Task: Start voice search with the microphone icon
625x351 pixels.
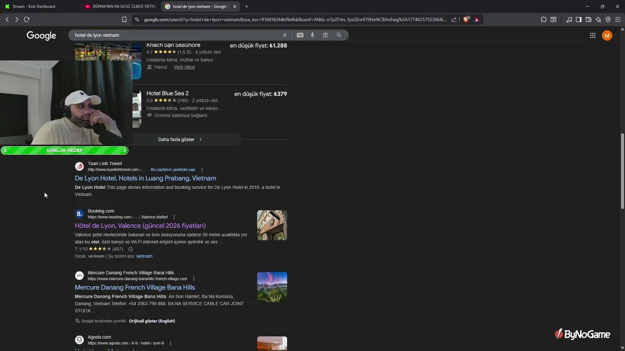Action: [312, 35]
